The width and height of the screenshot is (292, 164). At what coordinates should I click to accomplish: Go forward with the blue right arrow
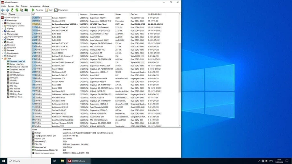[x=7, y=10]
